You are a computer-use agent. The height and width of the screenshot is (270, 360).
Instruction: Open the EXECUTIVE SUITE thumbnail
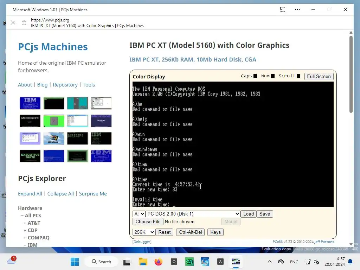click(30, 156)
